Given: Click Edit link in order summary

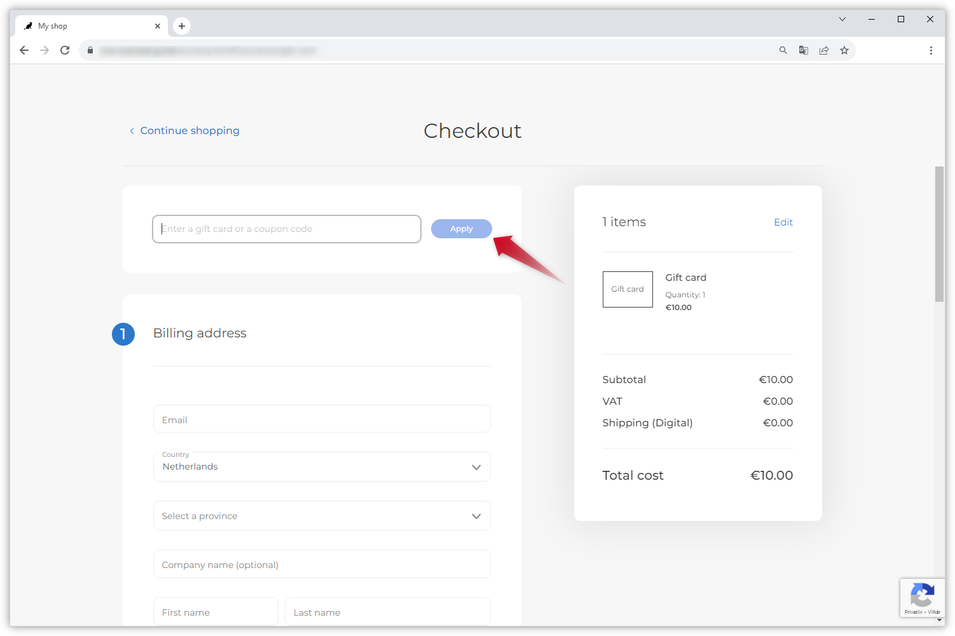Looking at the screenshot, I should coord(783,222).
